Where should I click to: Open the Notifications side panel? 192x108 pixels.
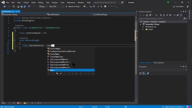click(189, 15)
